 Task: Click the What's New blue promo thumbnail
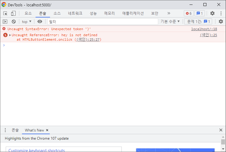pos(175,150)
